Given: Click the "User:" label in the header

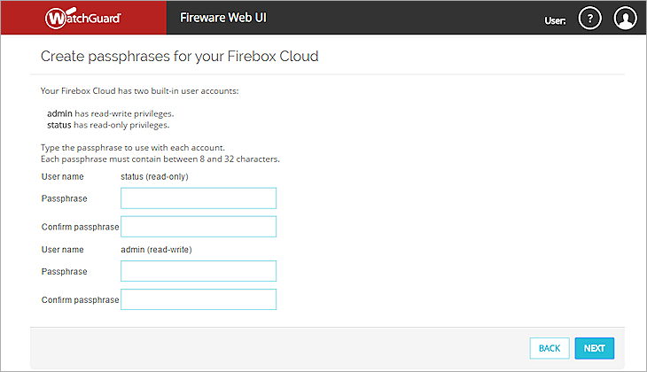Looking at the screenshot, I should pos(555,19).
